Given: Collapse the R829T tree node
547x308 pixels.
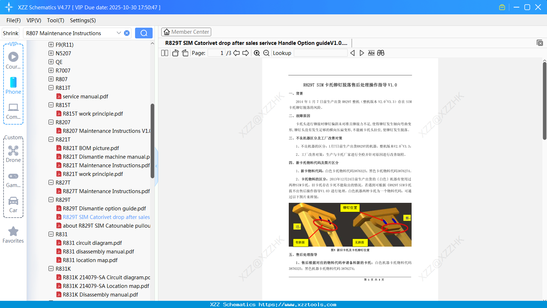Looking at the screenshot, I should [51, 200].
